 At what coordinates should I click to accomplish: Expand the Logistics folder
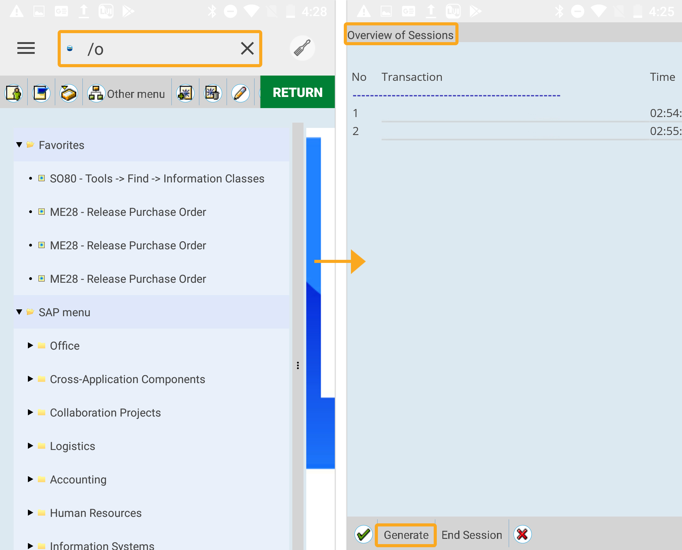(30, 446)
